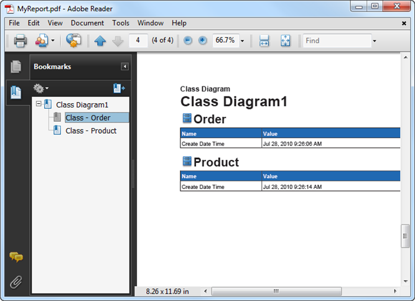Click the horizontal scrollbar left arrow
Screen dimensions: 415x301
[x=205, y=291]
